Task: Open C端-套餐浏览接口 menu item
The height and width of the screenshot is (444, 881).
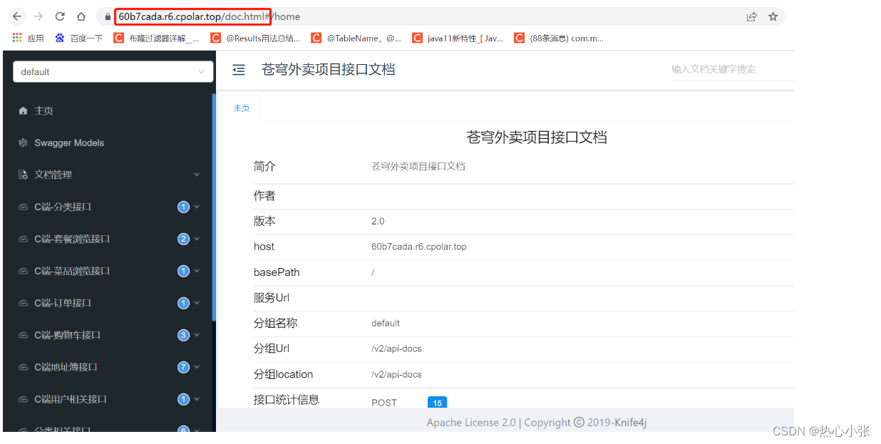Action: pos(108,239)
